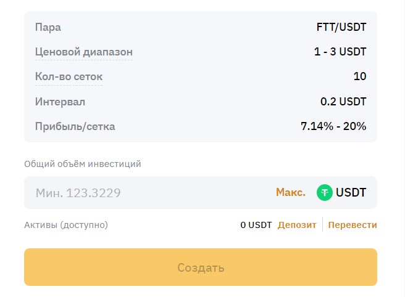Screen dimensions: 405x297
Task: Click the green Tether USDT coin icon
Action: [x=325, y=193]
